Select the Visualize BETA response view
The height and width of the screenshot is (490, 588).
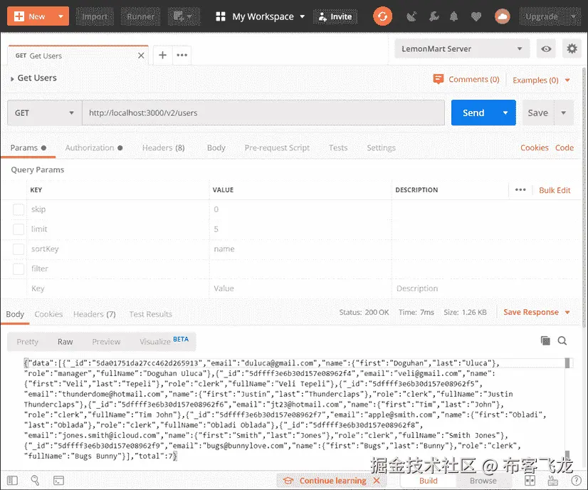pyautogui.click(x=164, y=341)
